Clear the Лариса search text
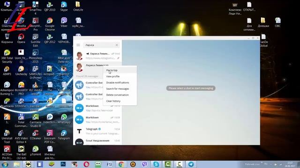Viewport: 300px width, 168px height. click(117, 45)
